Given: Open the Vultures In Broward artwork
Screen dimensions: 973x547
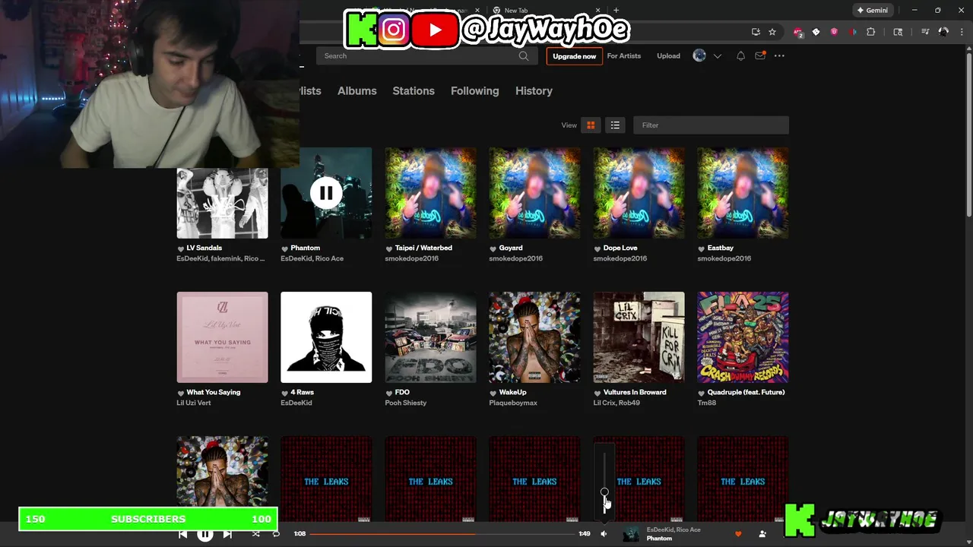Looking at the screenshot, I should [639, 337].
